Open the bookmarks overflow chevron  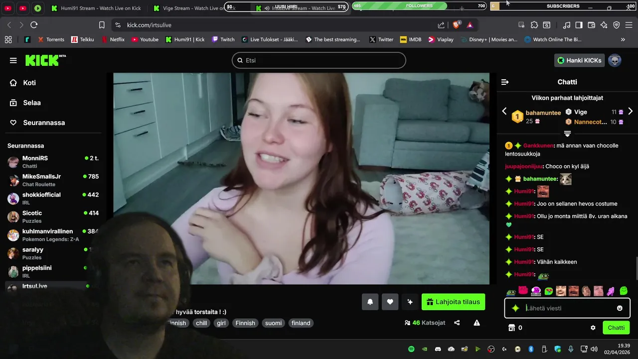click(623, 39)
